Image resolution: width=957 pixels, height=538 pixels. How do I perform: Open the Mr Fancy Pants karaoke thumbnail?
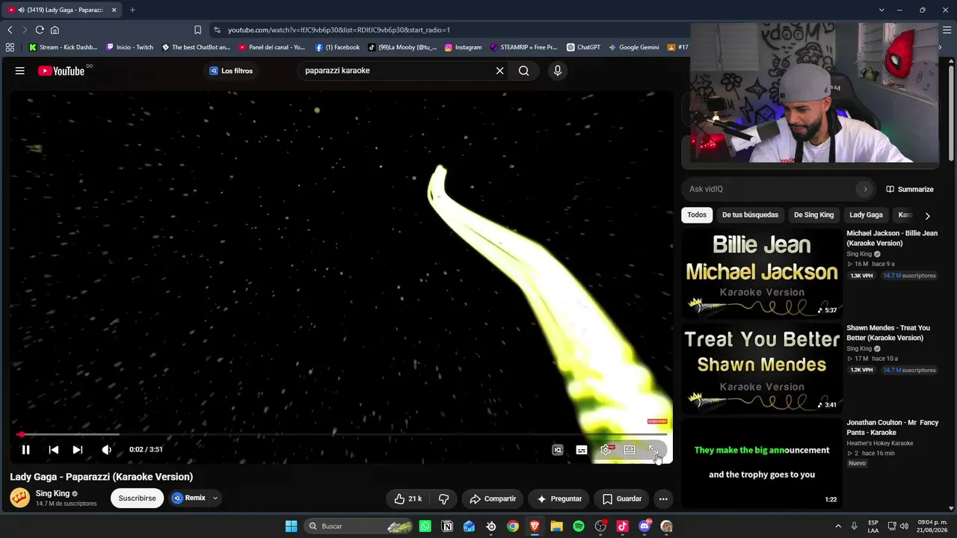(x=762, y=463)
